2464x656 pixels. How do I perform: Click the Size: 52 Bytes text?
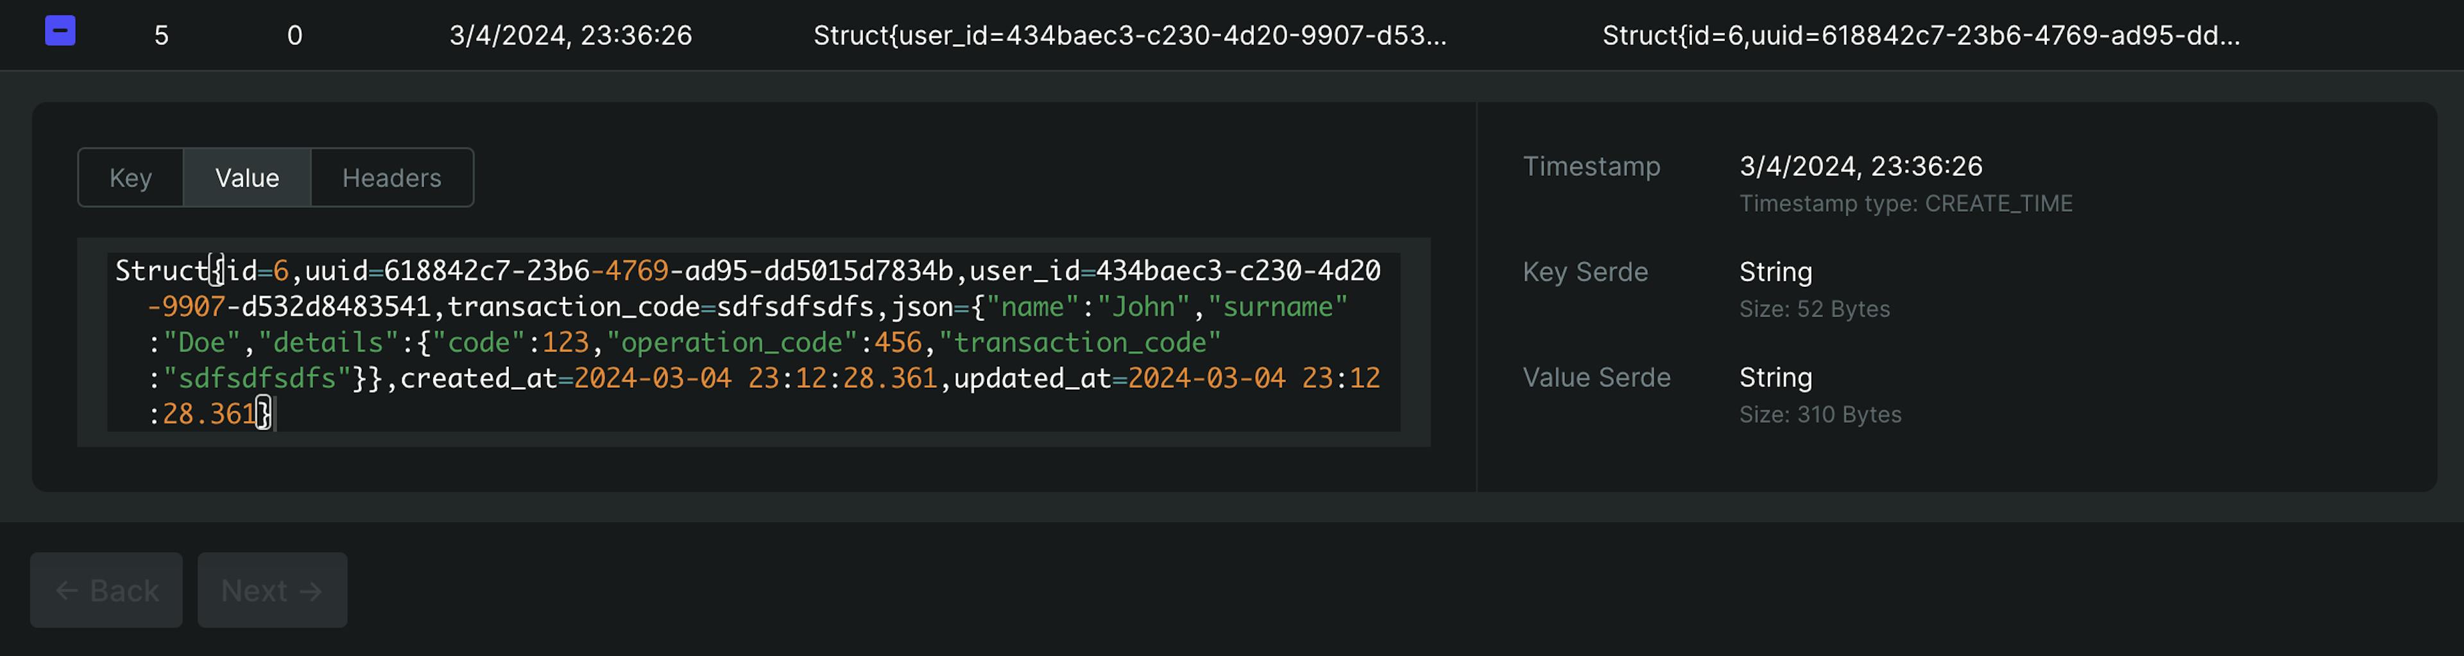pyautogui.click(x=1813, y=309)
